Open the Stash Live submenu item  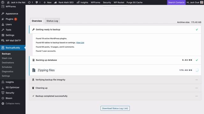click(x=7, y=58)
